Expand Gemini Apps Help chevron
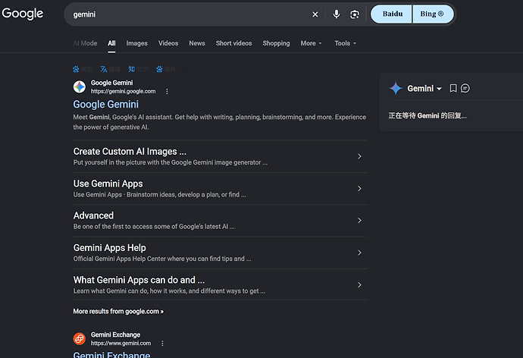Screen dimensions: 523x358 [359, 253]
